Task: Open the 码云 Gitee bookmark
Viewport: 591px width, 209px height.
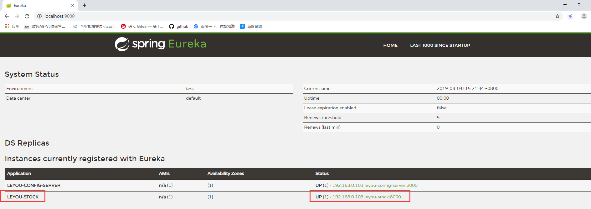Action: coord(142,26)
